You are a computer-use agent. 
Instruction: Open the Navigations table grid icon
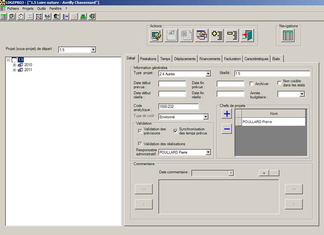[x=288, y=35]
